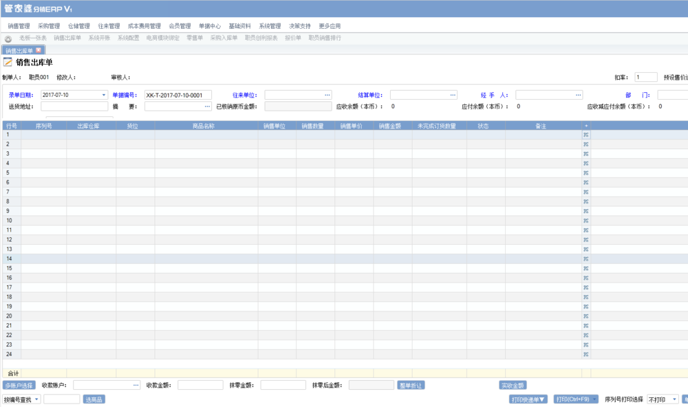Click the 实收金额 button
Screen dimensions: 688x407
tap(513, 385)
